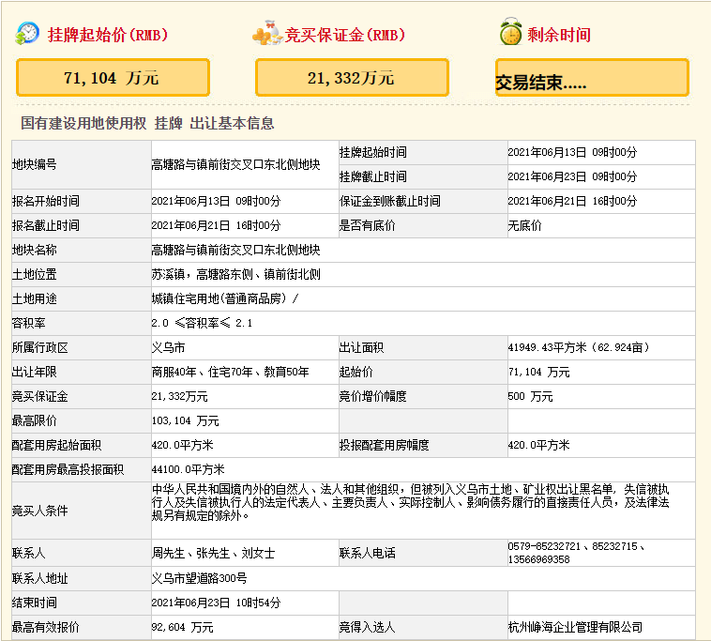Click the 商服40年、住宅70年、教育50年 value
The height and width of the screenshot is (641, 711).
[231, 373]
